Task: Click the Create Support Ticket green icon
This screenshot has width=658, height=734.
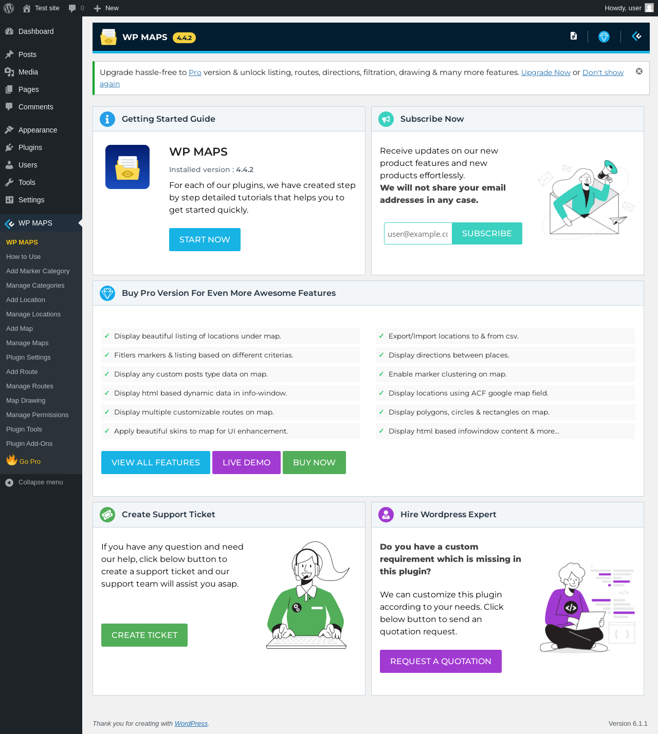Action: click(x=107, y=515)
